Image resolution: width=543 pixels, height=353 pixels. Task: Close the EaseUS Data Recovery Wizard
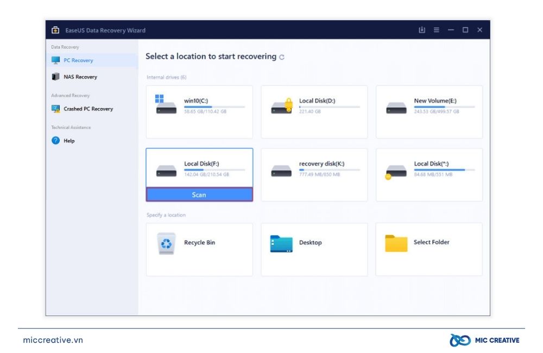pyautogui.click(x=479, y=30)
